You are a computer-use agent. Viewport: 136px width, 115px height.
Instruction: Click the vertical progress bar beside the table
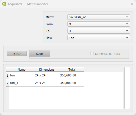(127, 88)
